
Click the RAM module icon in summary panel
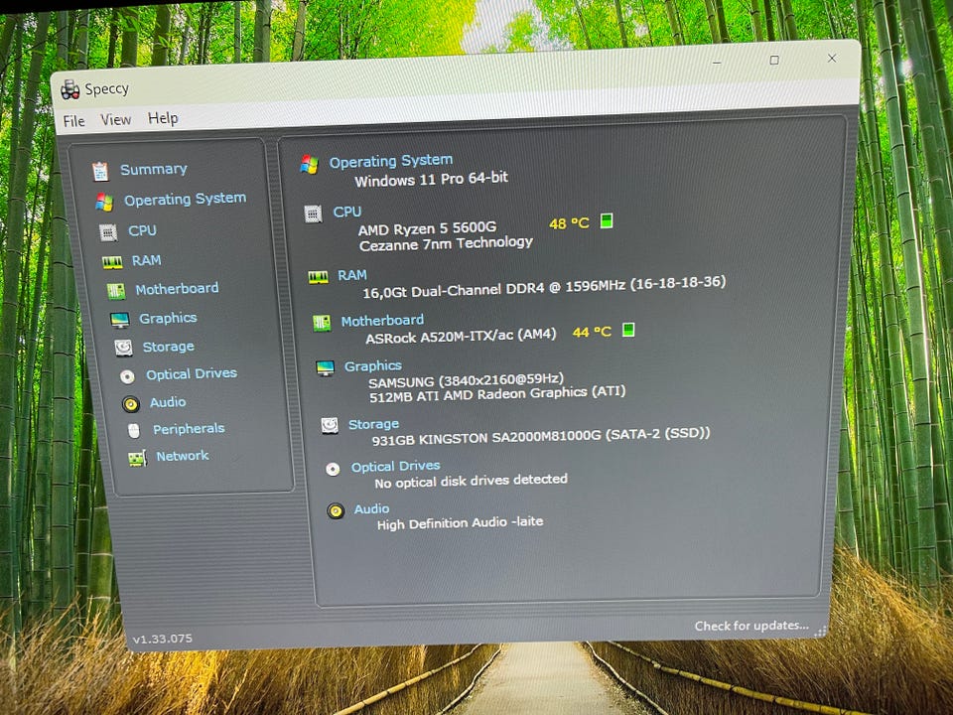(x=318, y=278)
